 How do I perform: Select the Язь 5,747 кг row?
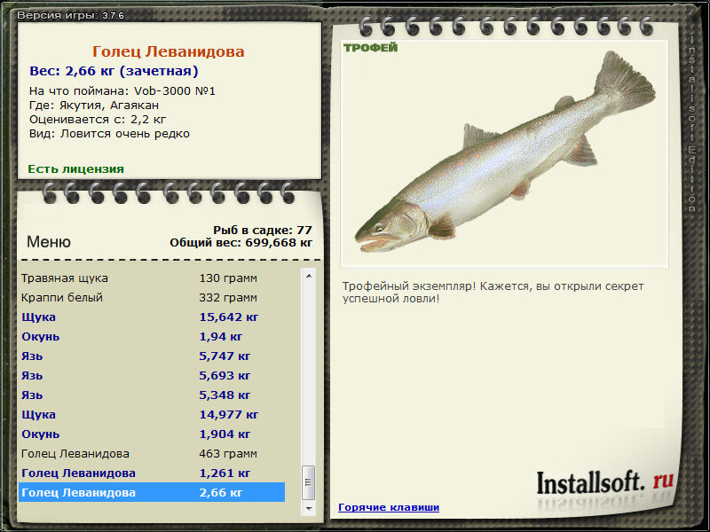(x=152, y=356)
